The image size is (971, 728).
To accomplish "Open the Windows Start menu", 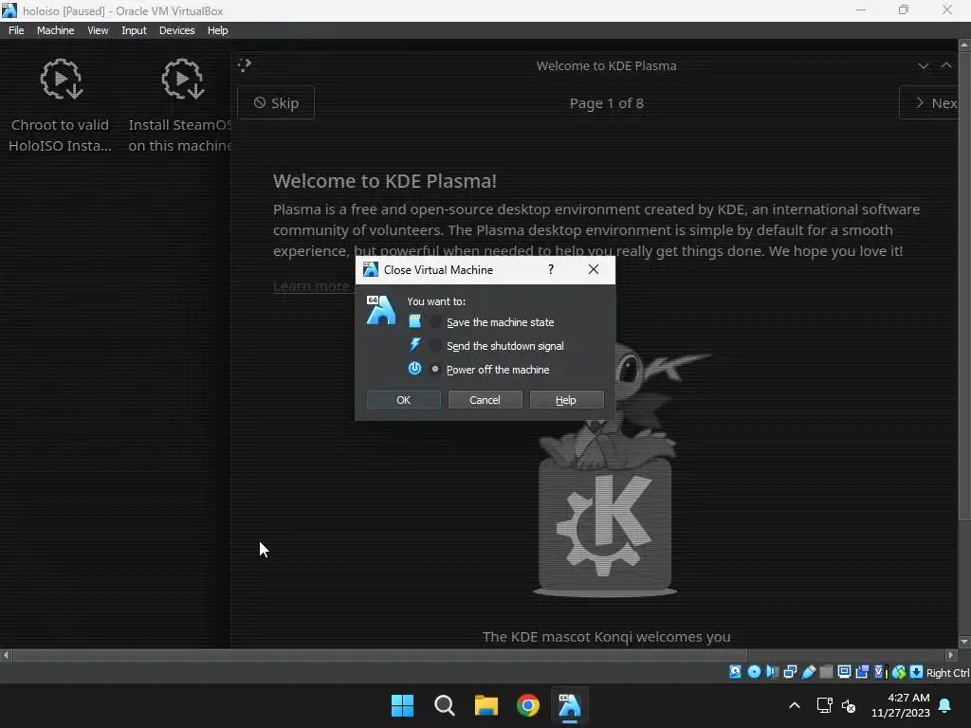I will coord(402,705).
